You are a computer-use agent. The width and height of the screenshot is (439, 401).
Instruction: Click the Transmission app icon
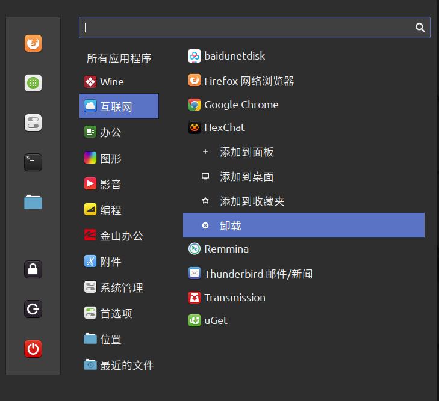(195, 298)
